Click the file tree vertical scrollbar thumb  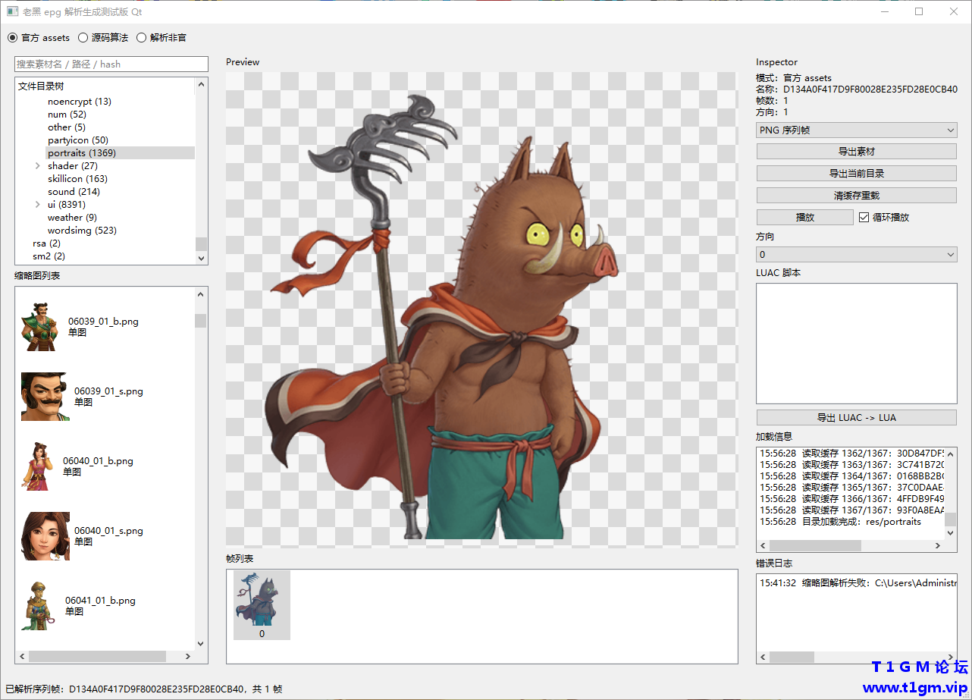[x=201, y=244]
